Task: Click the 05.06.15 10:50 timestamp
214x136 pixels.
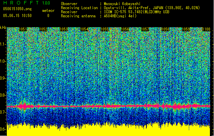Action: 17,16
